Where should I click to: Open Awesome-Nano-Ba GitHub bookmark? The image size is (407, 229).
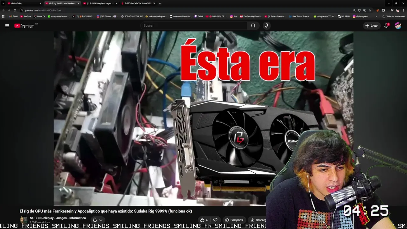point(180,16)
